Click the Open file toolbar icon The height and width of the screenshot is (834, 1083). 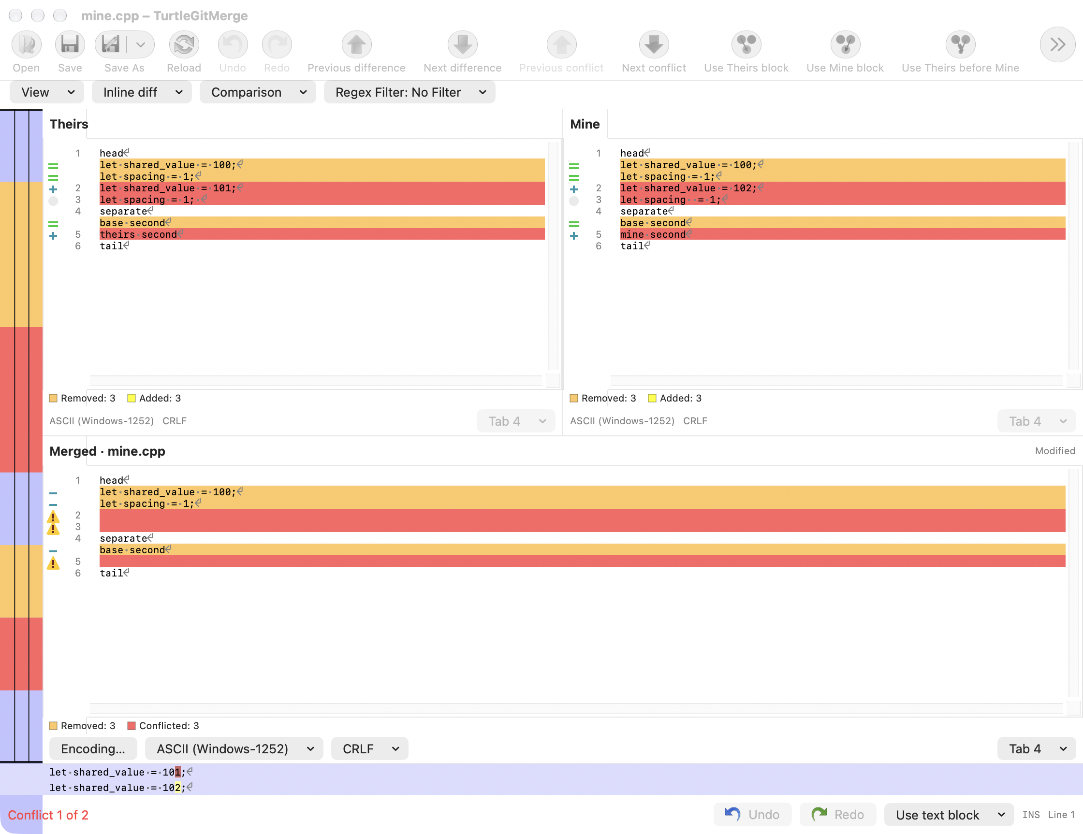[26, 44]
